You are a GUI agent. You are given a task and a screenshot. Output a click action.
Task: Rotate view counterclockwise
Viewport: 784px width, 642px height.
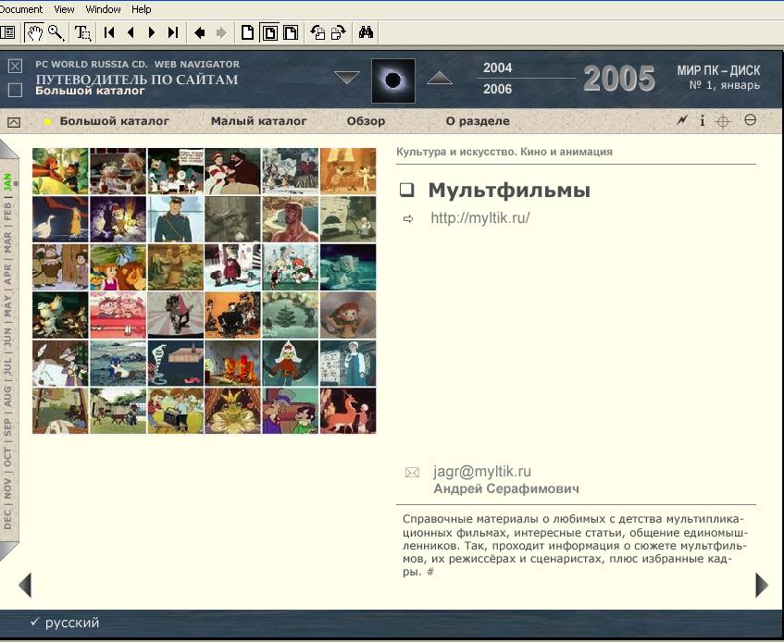[317, 33]
